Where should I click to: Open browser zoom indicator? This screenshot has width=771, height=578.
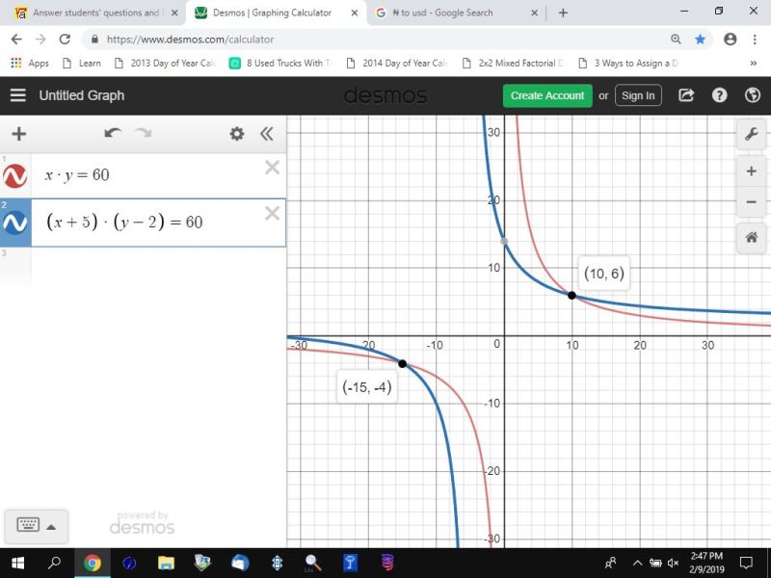tap(677, 39)
